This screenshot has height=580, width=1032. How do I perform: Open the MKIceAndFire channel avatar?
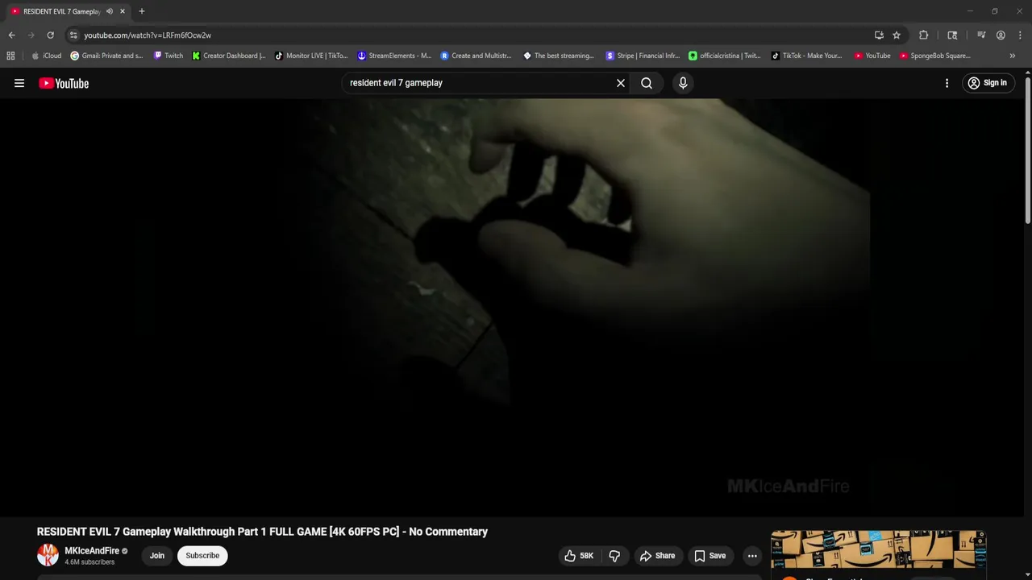point(48,555)
